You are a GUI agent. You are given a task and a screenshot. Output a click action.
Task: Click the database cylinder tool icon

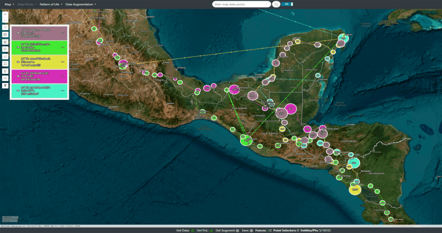[5, 86]
